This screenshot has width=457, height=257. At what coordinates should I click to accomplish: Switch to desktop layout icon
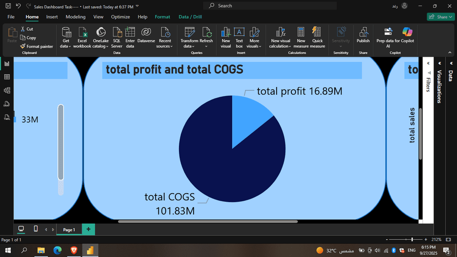coord(21,229)
